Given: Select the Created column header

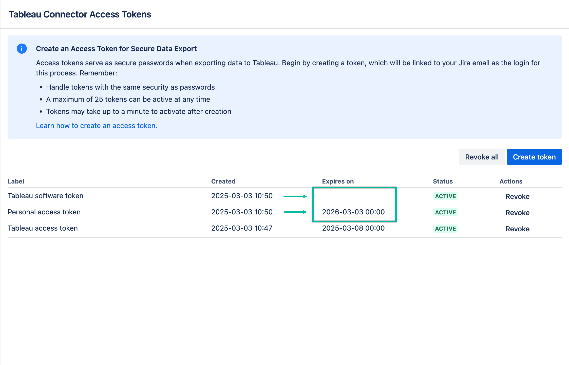Looking at the screenshot, I should click(223, 181).
